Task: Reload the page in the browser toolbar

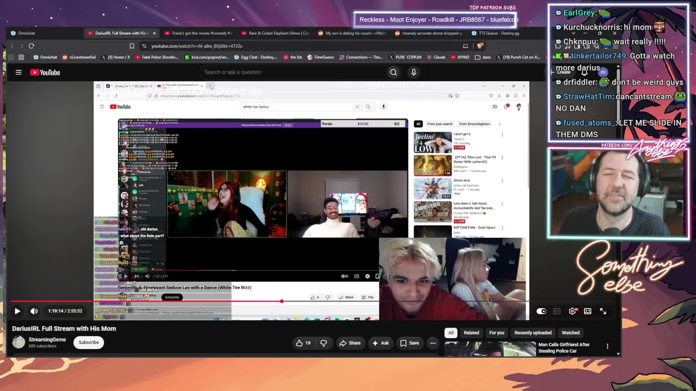Action: 32,46
